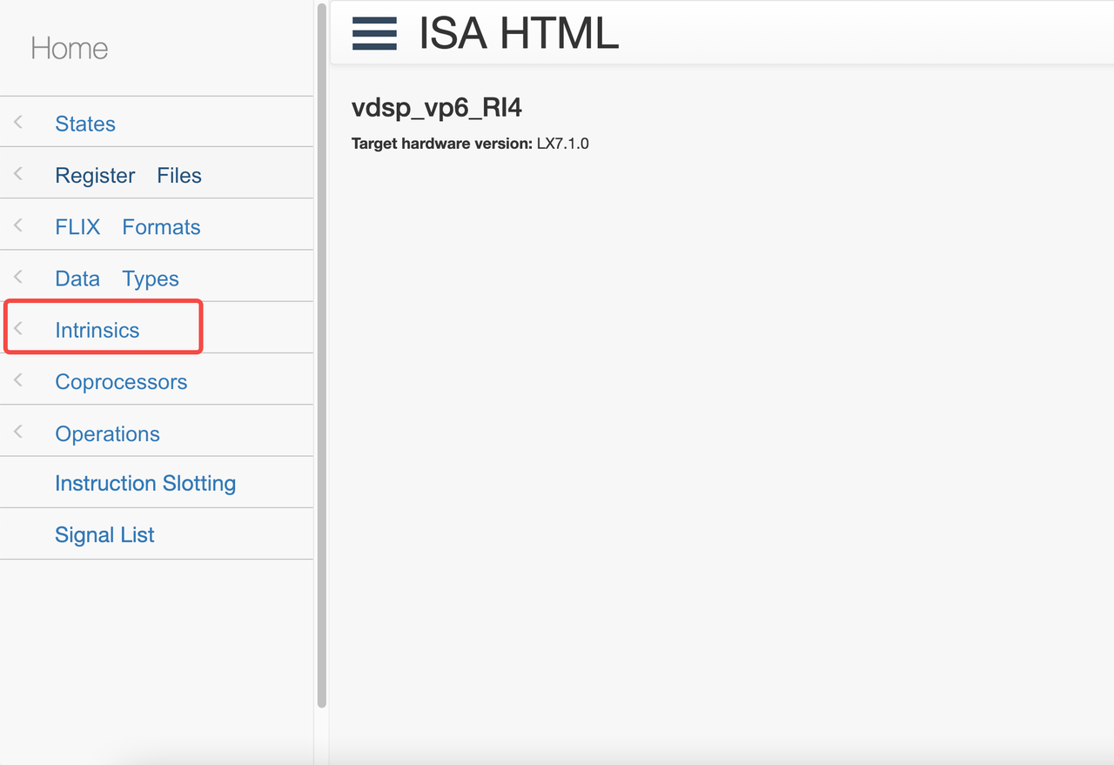
Task: Open the Data Types entry
Action: pyautogui.click(x=117, y=278)
